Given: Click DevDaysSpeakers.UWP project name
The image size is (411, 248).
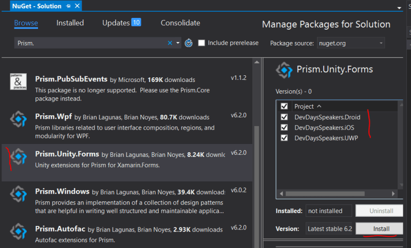Looking at the screenshot, I should point(326,138).
